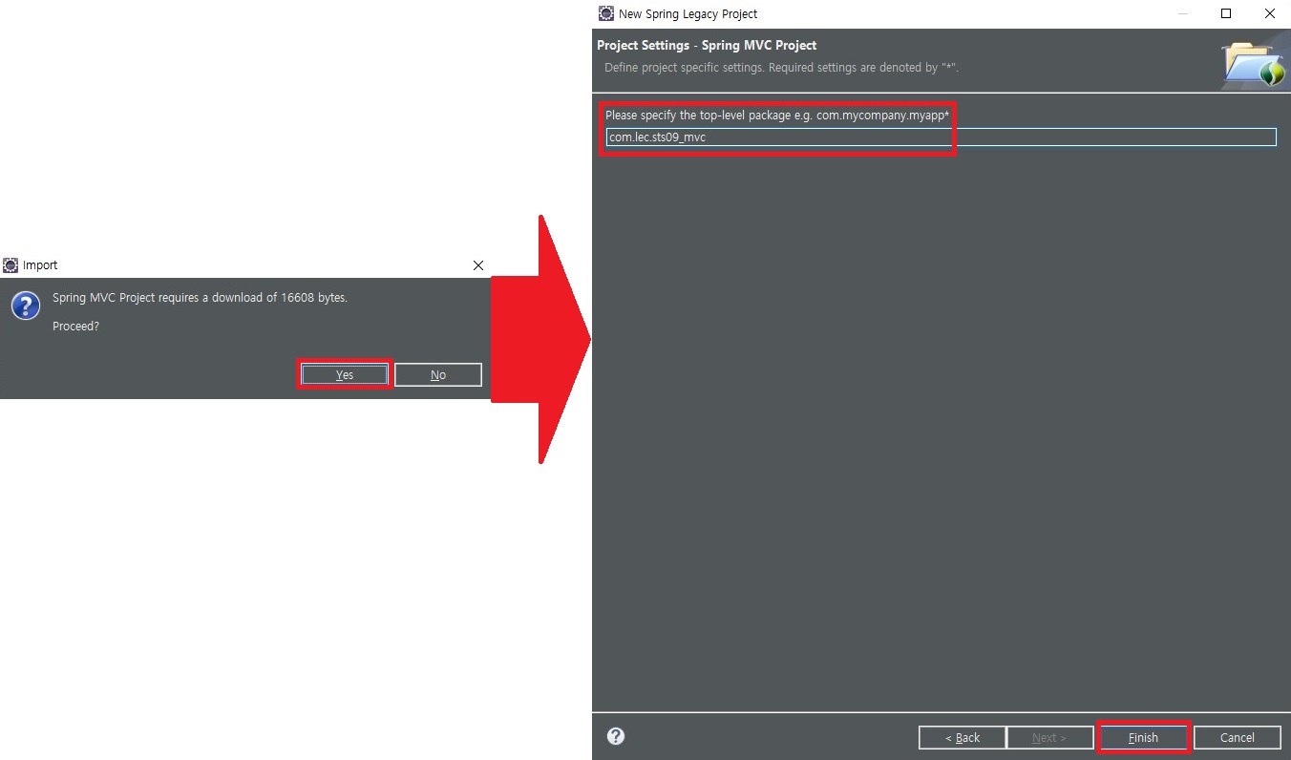Close the Import dialog

(478, 265)
